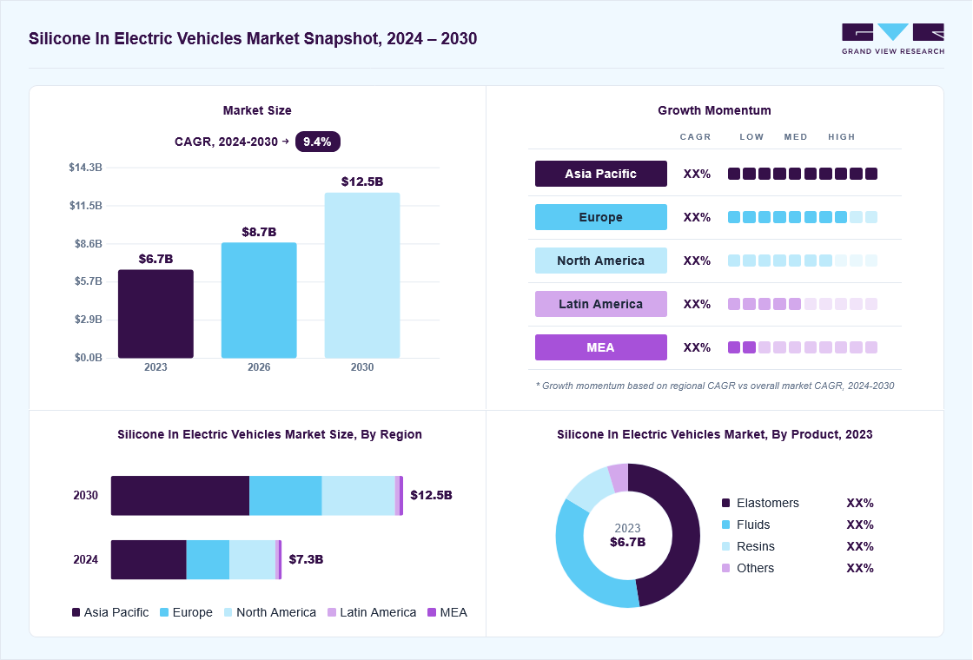This screenshot has height=660, width=973.
Task: Select the Europe segment in 2030 bar
Action: click(286, 496)
